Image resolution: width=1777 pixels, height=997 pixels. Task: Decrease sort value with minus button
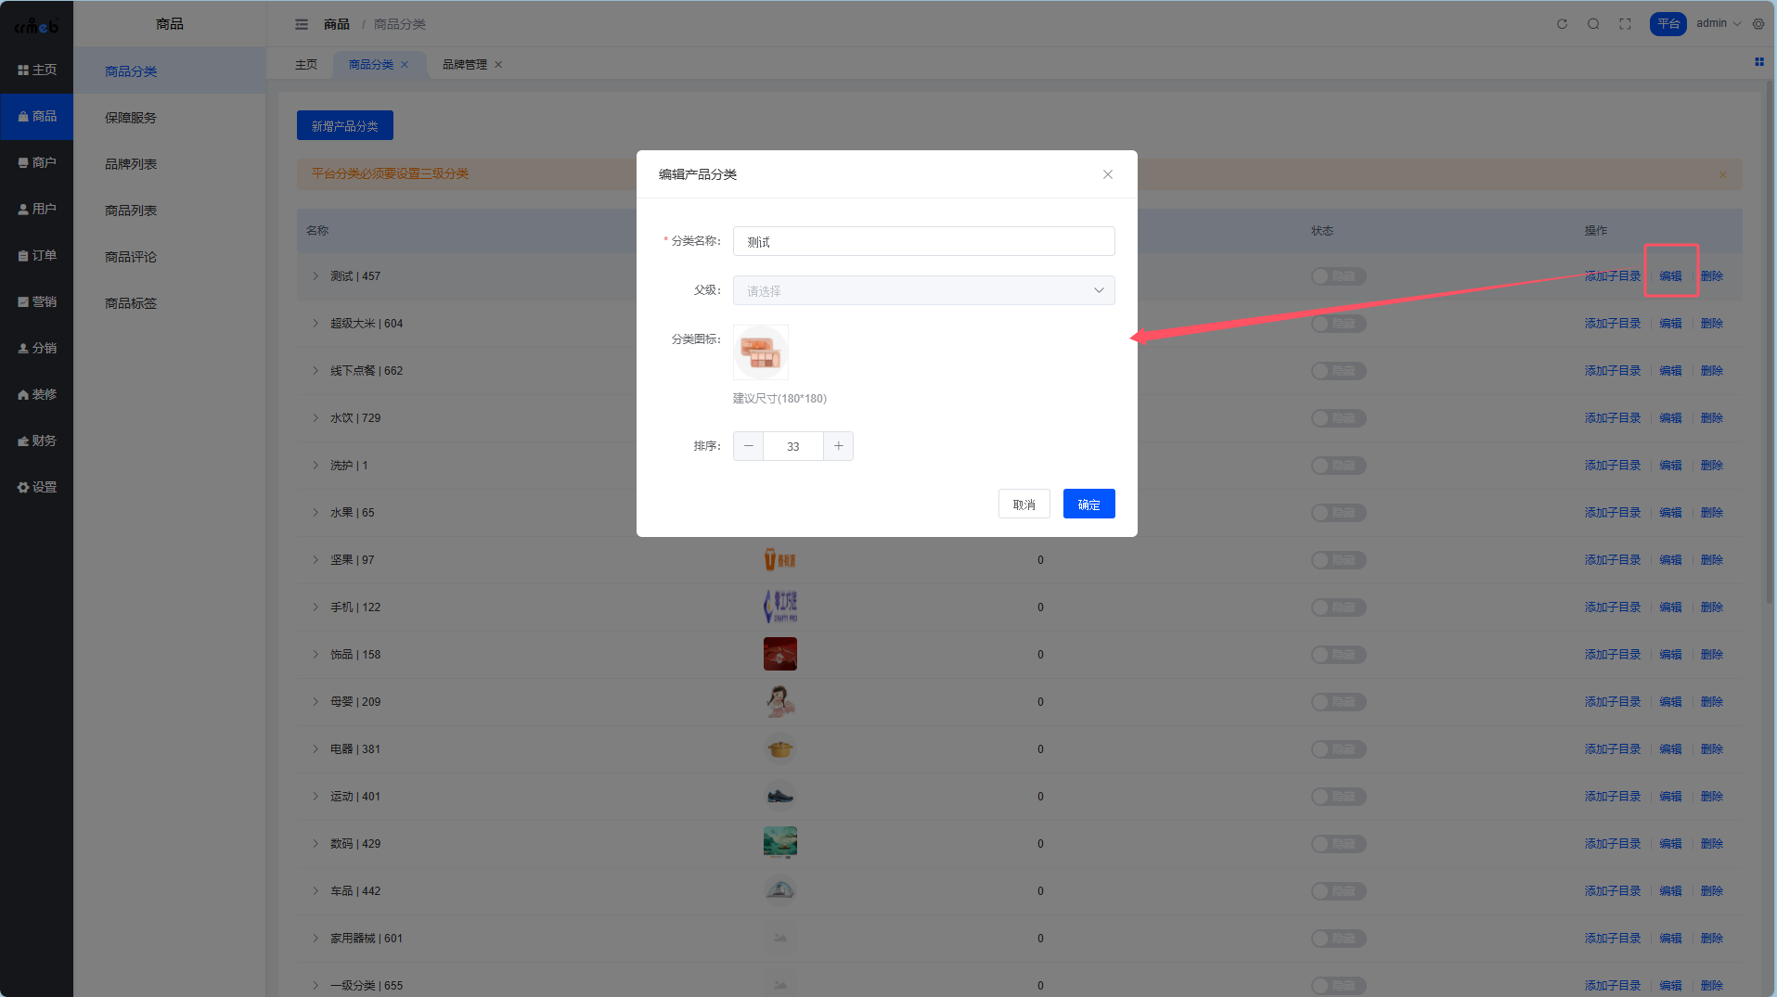click(749, 446)
